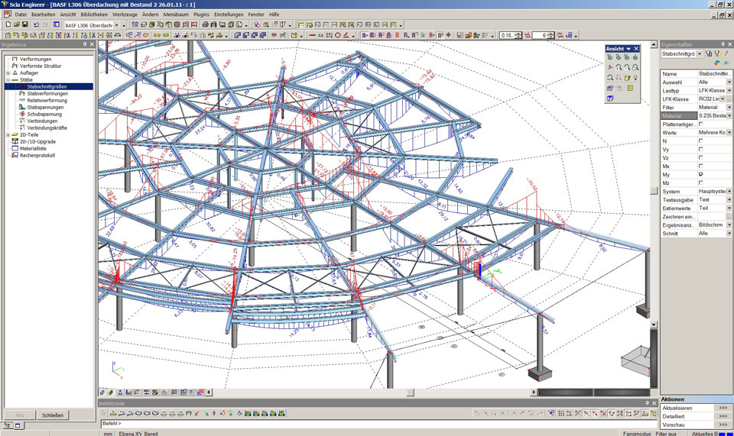This screenshot has width=734, height=436.
Task: Open the Lasttyp dropdown
Action: click(x=729, y=90)
